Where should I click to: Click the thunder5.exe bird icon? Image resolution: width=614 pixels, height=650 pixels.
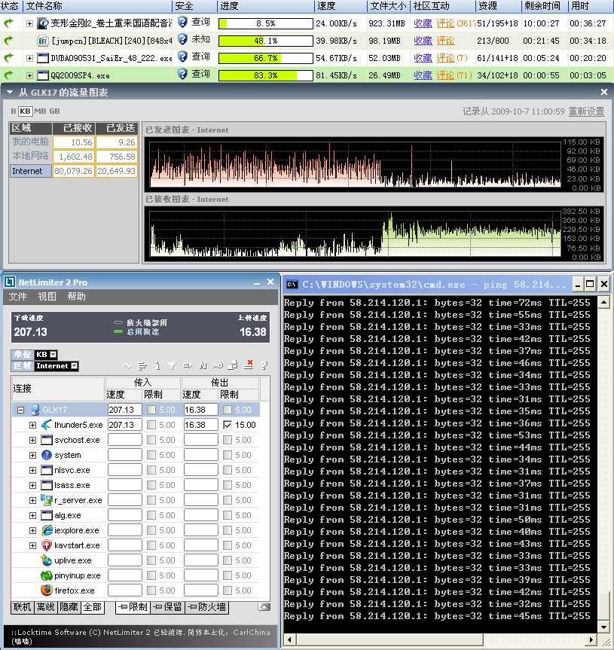point(46,425)
